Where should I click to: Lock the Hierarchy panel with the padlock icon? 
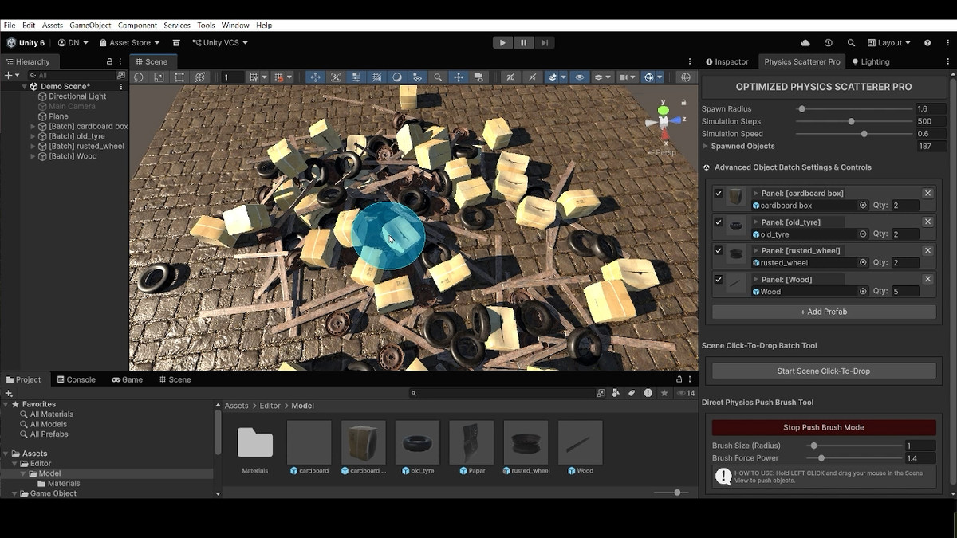pyautogui.click(x=109, y=61)
